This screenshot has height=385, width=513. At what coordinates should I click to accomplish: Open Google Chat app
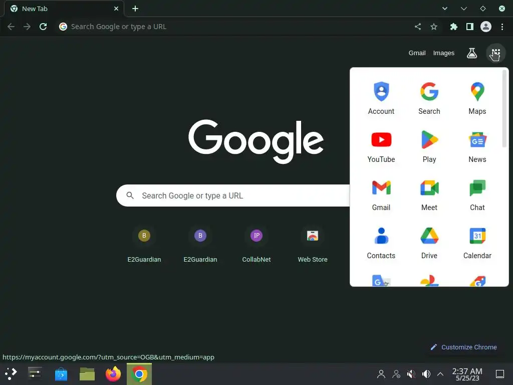click(x=477, y=195)
